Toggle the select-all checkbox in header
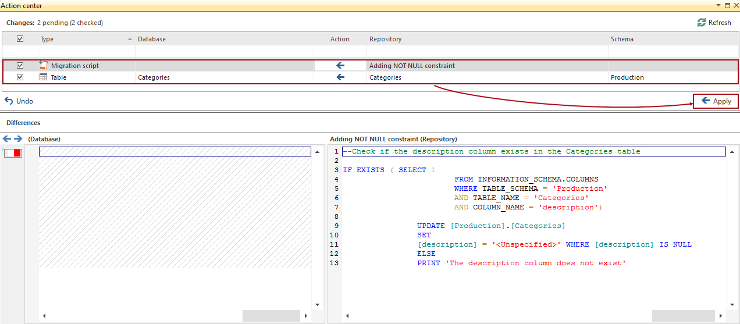The image size is (740, 324). pyautogui.click(x=20, y=39)
